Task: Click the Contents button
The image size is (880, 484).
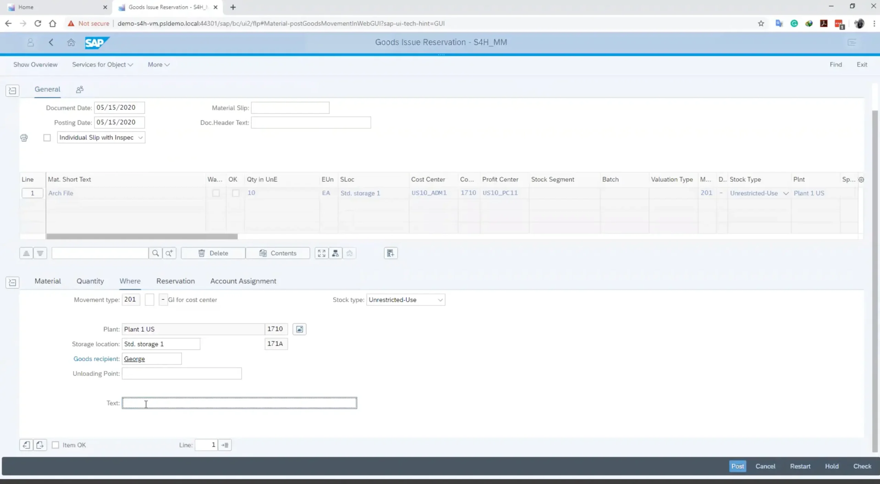Action: point(278,254)
